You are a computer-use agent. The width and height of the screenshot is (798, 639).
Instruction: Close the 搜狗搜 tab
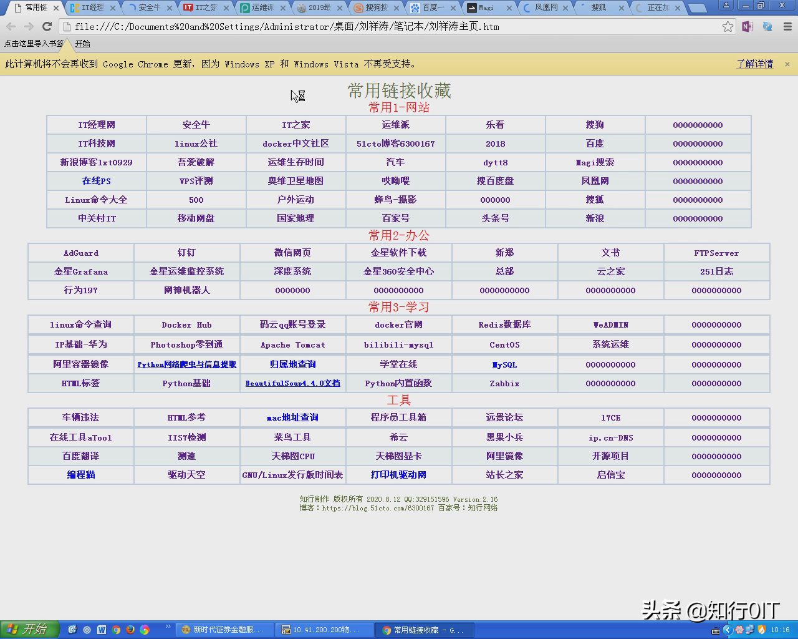(x=396, y=8)
